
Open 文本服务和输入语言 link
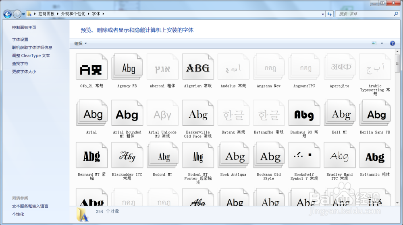[x=30, y=206]
